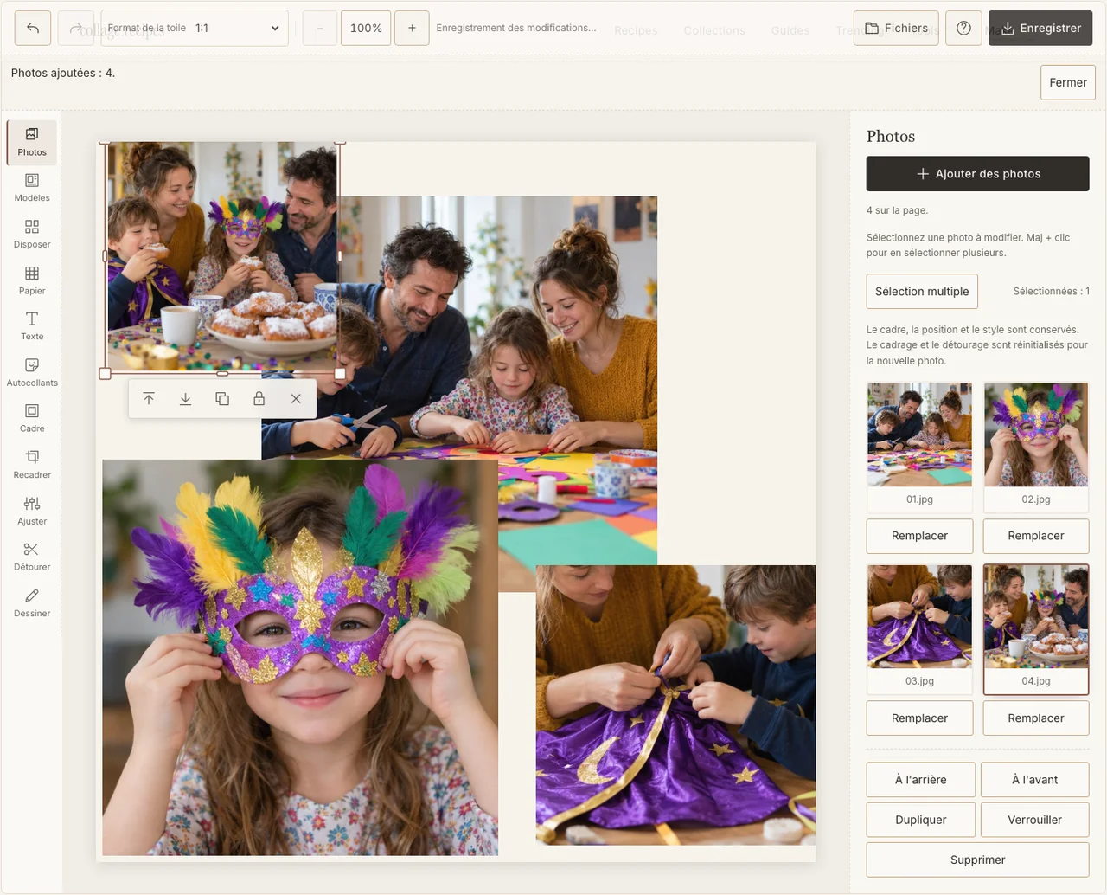Click the undo arrow icon
1107x895 pixels.
coord(33,28)
